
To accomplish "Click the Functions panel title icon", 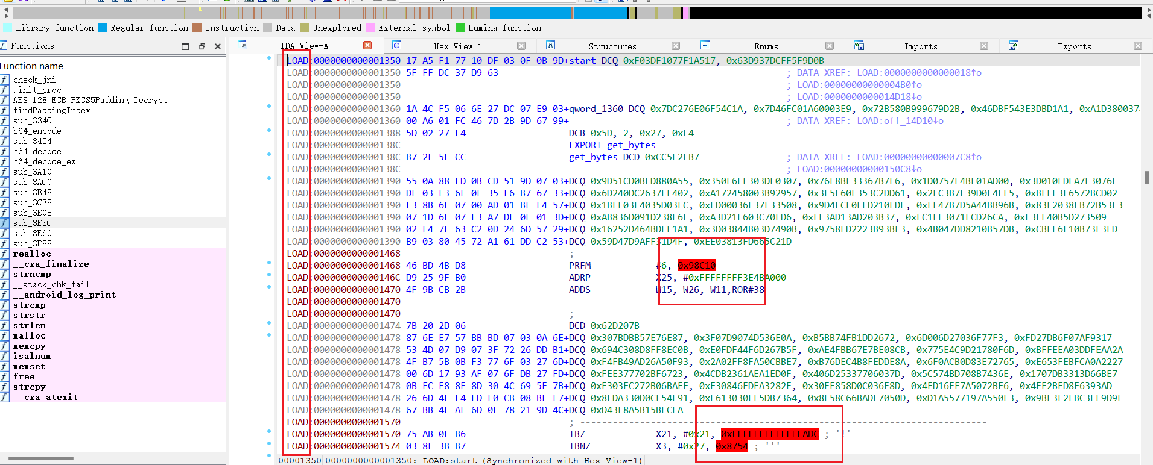I will coord(4,46).
